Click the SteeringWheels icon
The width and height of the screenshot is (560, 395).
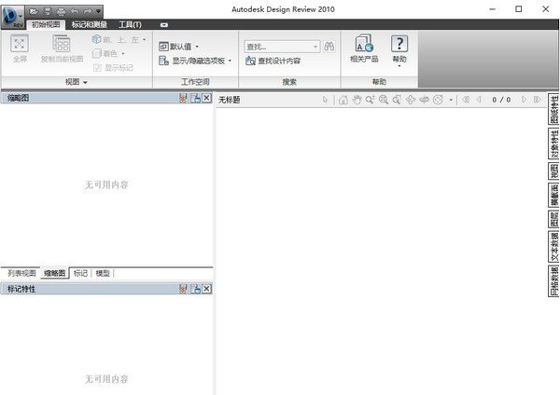coord(438,100)
